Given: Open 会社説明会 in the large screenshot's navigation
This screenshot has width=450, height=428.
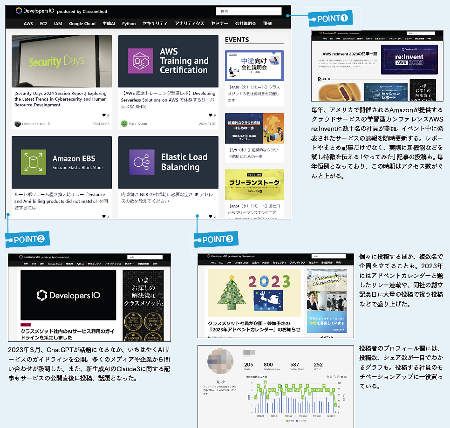Looking at the screenshot, I should (x=245, y=24).
